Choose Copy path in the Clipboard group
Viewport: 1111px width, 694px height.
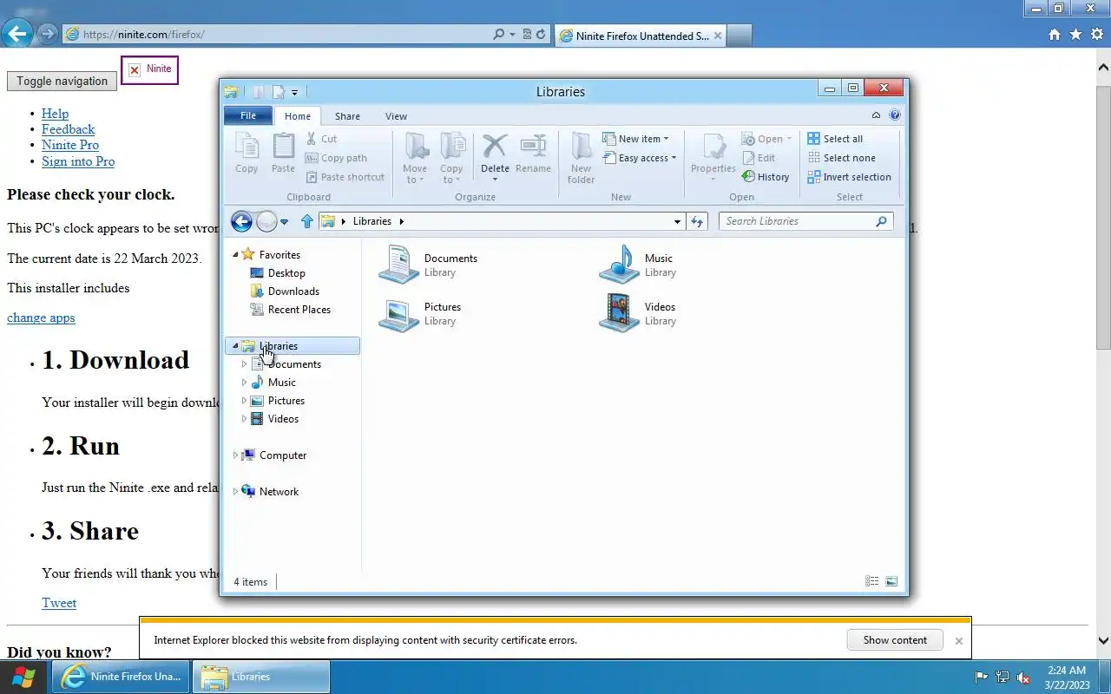[336, 158]
